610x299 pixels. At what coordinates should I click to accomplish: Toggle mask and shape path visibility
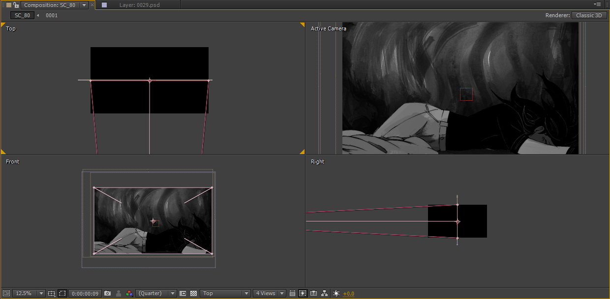tap(62, 293)
